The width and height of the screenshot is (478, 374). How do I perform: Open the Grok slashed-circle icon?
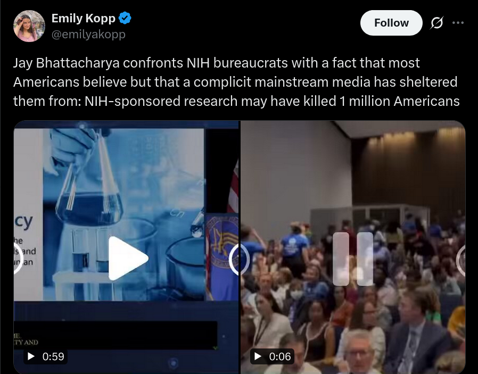coord(436,23)
